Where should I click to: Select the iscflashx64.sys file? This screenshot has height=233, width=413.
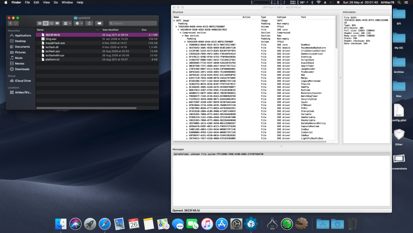click(97, 55)
